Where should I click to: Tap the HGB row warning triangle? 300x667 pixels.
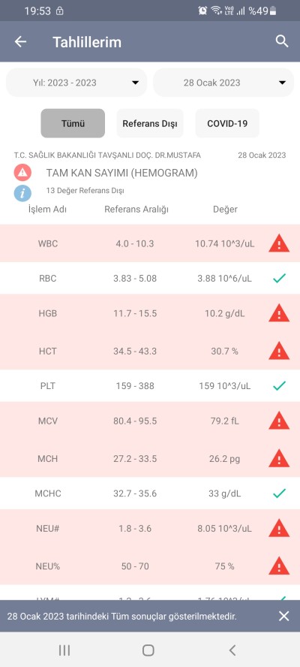tap(279, 313)
